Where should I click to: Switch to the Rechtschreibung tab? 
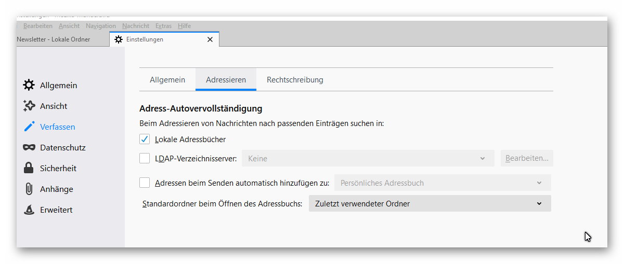295,80
